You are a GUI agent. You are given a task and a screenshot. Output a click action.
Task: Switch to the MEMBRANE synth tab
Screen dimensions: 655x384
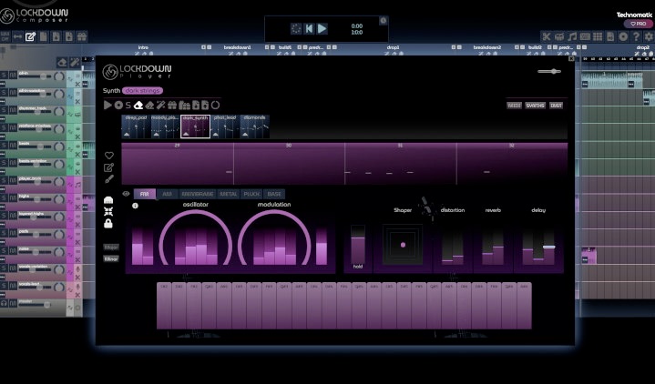pyautogui.click(x=198, y=194)
